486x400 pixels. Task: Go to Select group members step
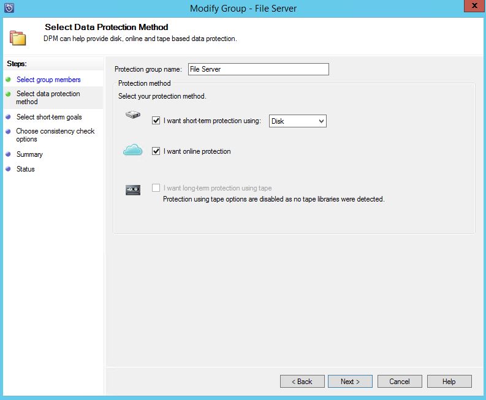tap(48, 80)
